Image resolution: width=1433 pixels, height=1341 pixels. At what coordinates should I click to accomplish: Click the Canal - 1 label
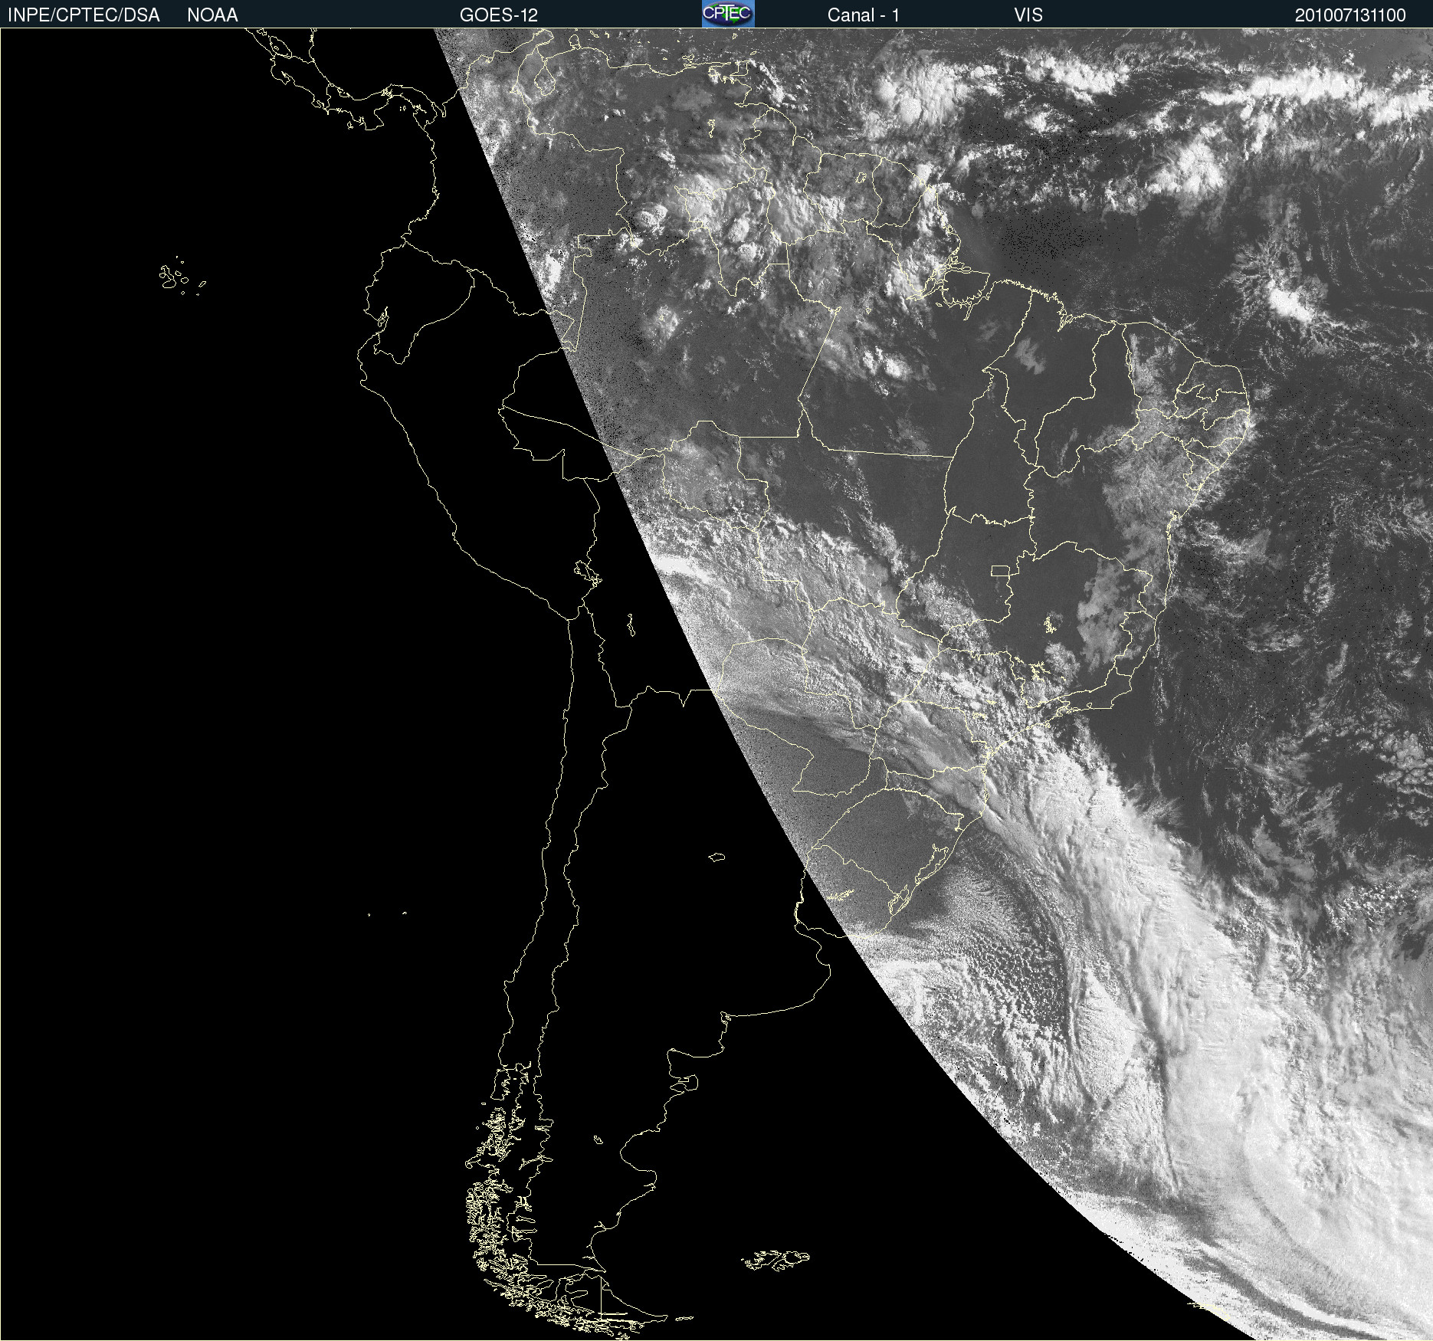pos(864,15)
